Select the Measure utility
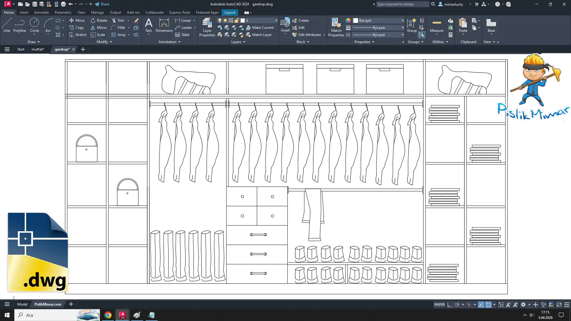The width and height of the screenshot is (571, 321). pyautogui.click(x=437, y=25)
